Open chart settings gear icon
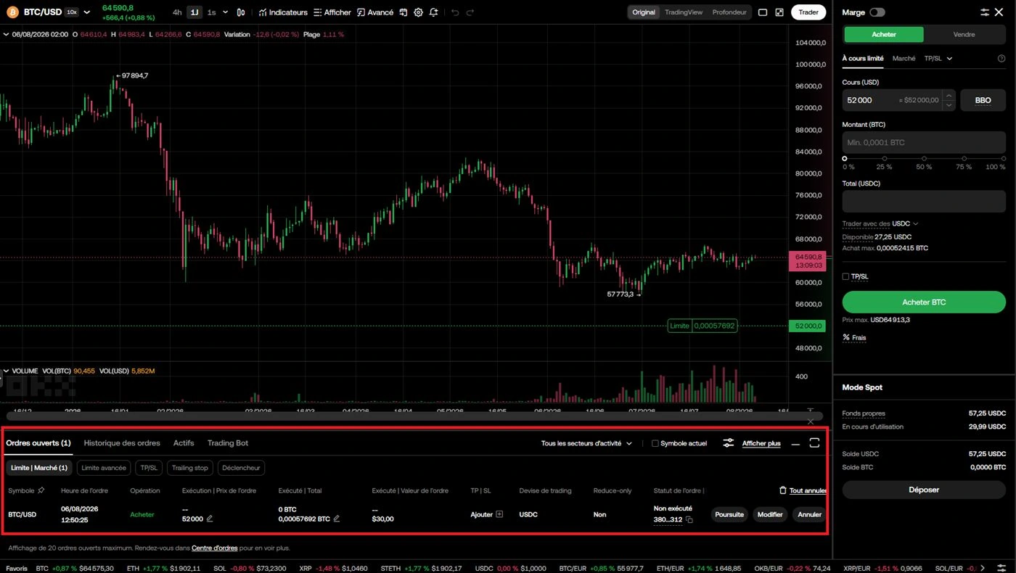 (418, 12)
